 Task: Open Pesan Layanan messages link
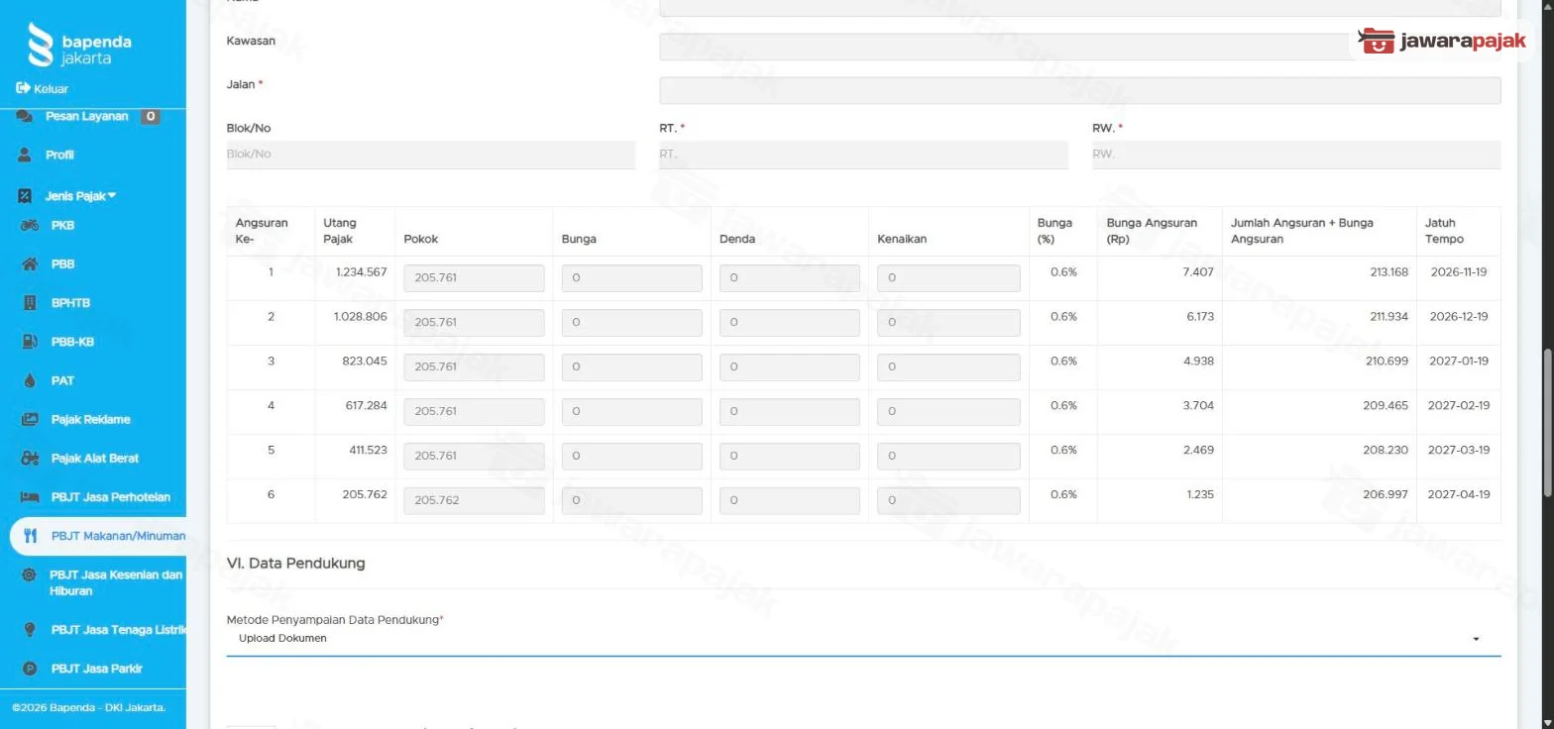(x=86, y=117)
